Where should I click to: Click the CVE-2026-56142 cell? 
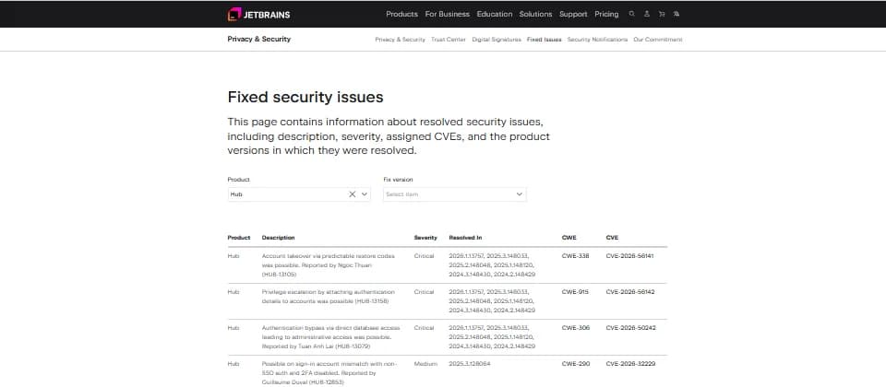pos(629,292)
